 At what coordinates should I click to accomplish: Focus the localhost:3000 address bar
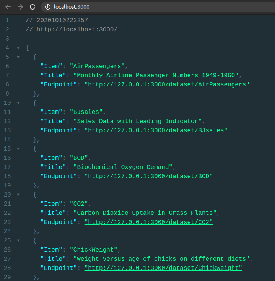[x=153, y=7]
